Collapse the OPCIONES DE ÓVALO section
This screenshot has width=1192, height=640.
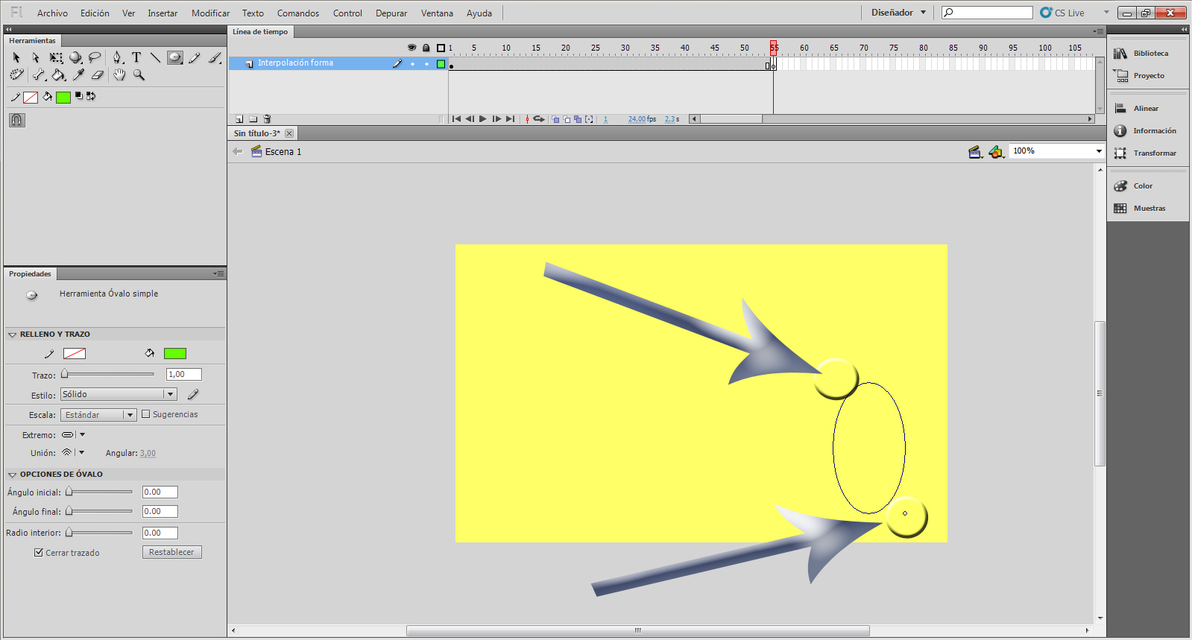12,475
